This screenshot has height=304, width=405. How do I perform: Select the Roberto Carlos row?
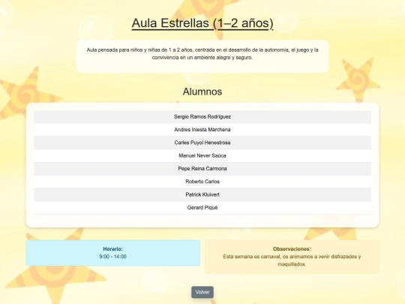pyautogui.click(x=202, y=182)
